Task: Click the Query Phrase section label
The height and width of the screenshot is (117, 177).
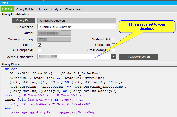Action: (x=11, y=64)
